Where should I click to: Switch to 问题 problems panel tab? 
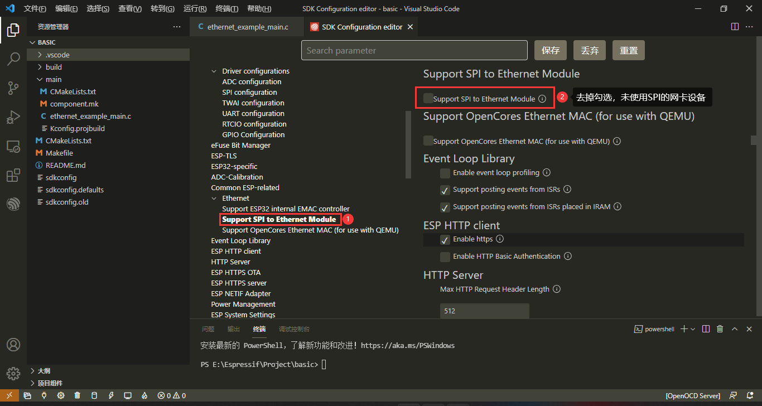[x=208, y=329]
